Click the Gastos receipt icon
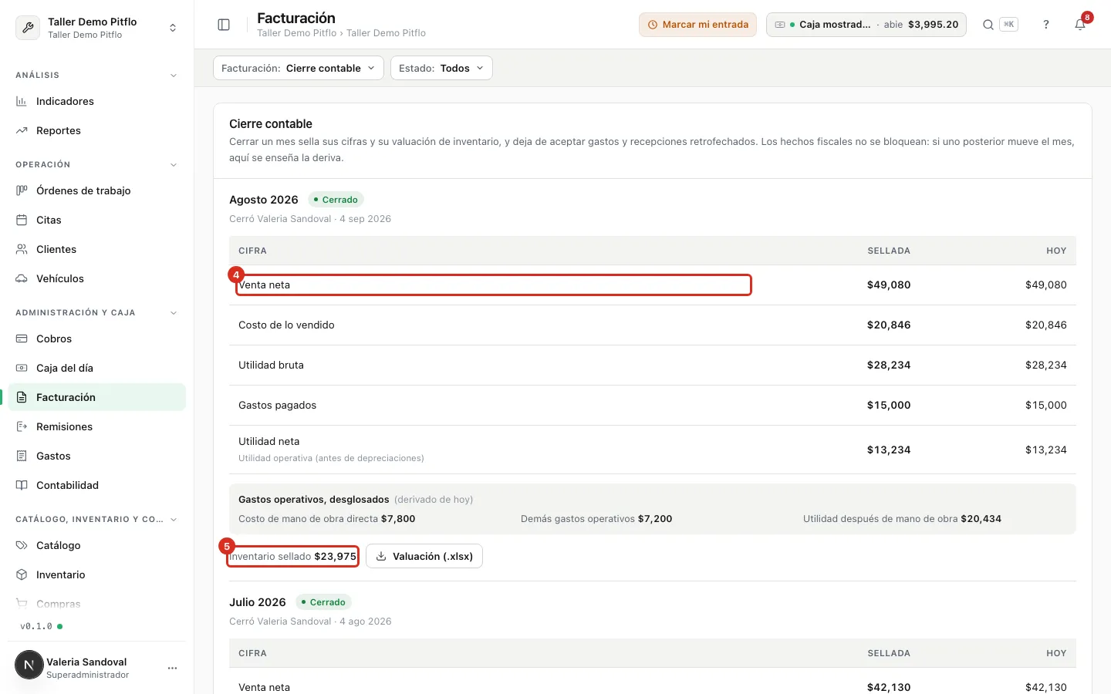Image resolution: width=1111 pixels, height=694 pixels. (x=22, y=456)
